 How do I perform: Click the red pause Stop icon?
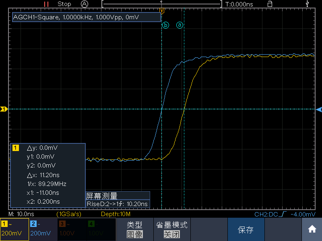46,4
